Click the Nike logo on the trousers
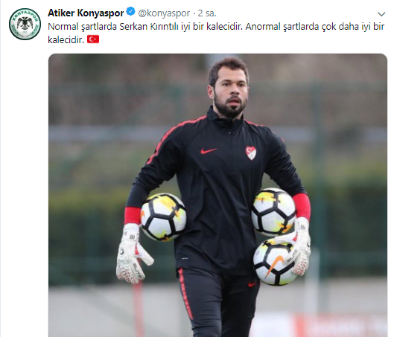The height and width of the screenshot is (337, 394). (252, 284)
